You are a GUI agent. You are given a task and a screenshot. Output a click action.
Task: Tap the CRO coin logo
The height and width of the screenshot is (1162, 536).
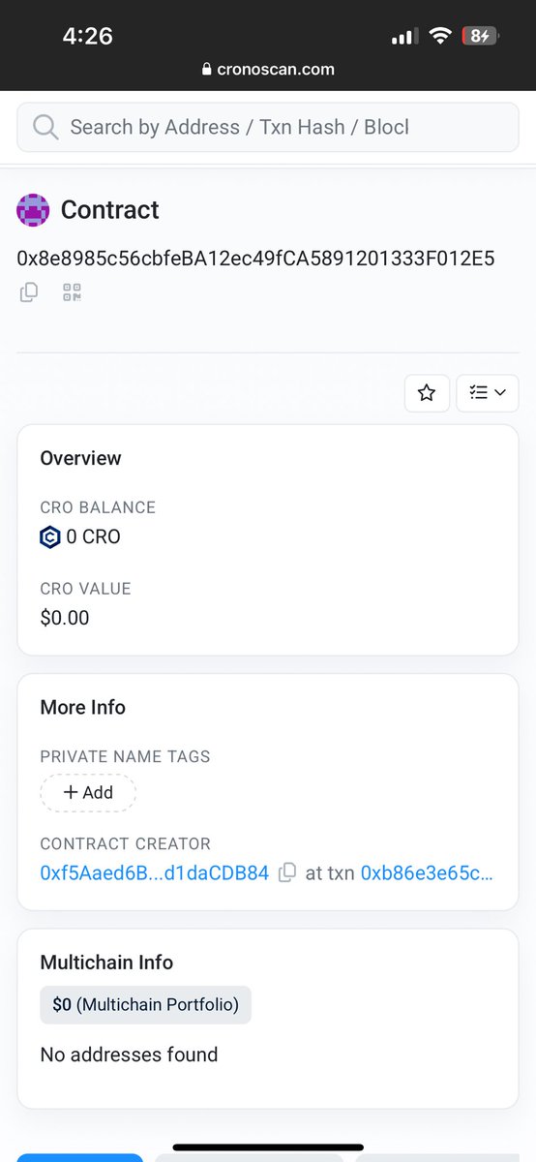[x=49, y=536]
